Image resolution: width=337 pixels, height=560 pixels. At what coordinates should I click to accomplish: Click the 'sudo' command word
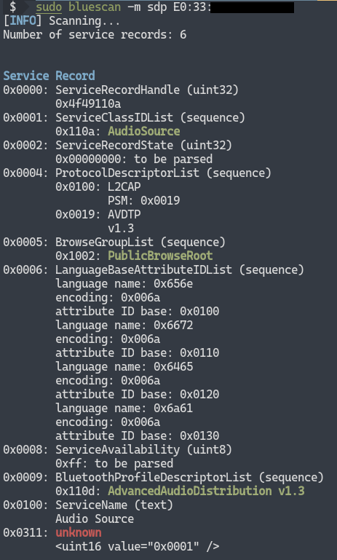point(49,7)
